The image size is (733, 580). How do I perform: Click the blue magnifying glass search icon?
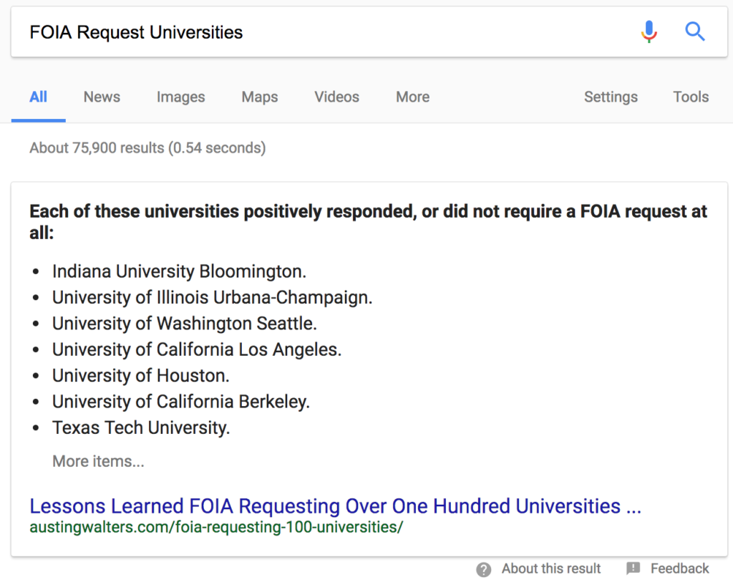point(694,32)
